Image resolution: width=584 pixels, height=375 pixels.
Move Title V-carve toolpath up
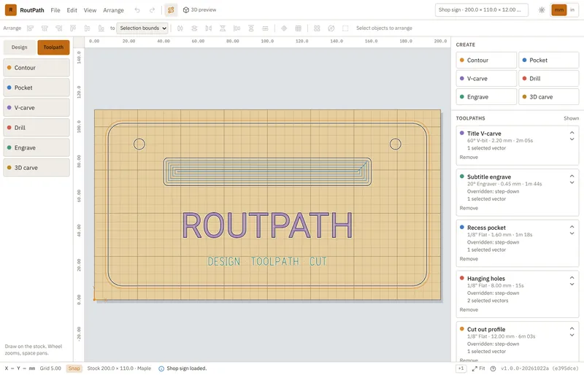(572, 133)
